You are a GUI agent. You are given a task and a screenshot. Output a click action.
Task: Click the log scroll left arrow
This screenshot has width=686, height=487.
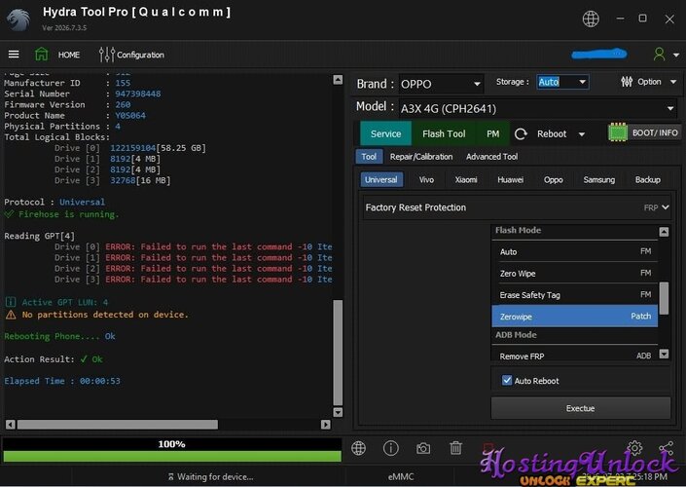(11, 425)
